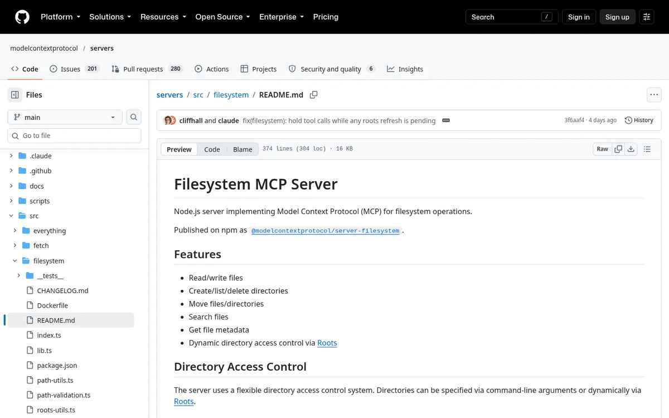
Task: Expand the everything folder chevron
Action: point(15,231)
